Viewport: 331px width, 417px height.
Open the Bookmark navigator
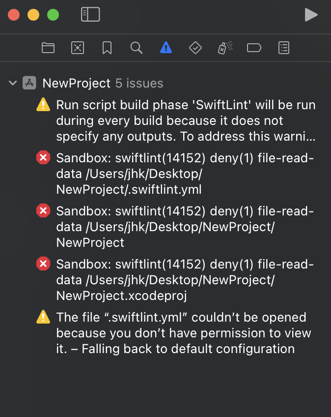(x=107, y=48)
